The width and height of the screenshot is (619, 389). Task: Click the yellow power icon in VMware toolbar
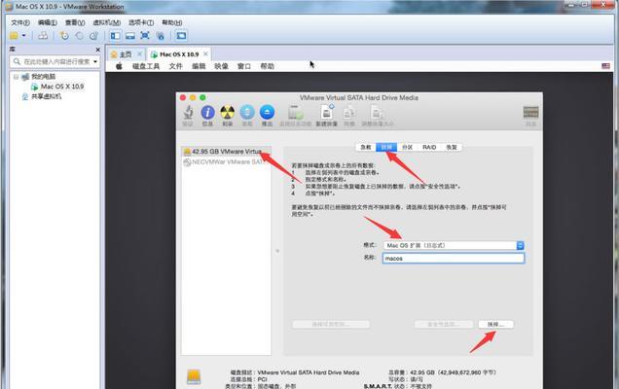click(x=14, y=36)
